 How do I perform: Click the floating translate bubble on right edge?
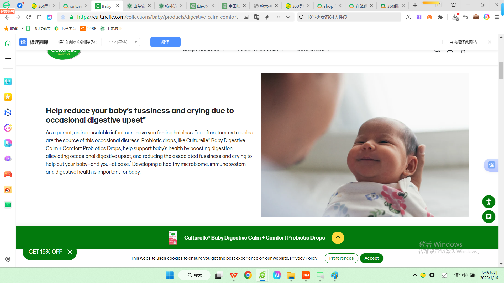pyautogui.click(x=491, y=165)
